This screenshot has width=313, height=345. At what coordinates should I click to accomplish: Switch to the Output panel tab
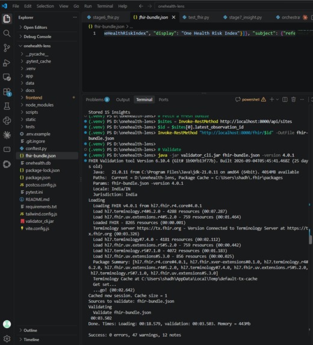coord(123,100)
